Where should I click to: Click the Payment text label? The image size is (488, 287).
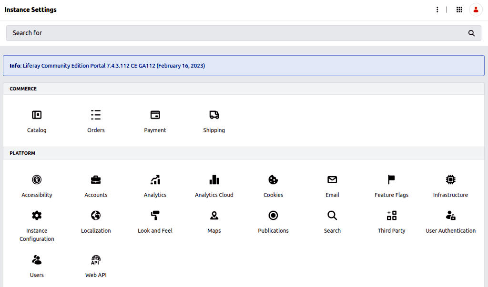click(155, 130)
